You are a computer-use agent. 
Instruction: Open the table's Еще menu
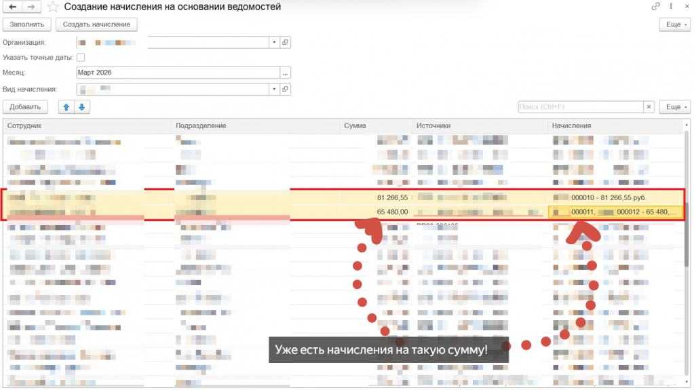675,106
